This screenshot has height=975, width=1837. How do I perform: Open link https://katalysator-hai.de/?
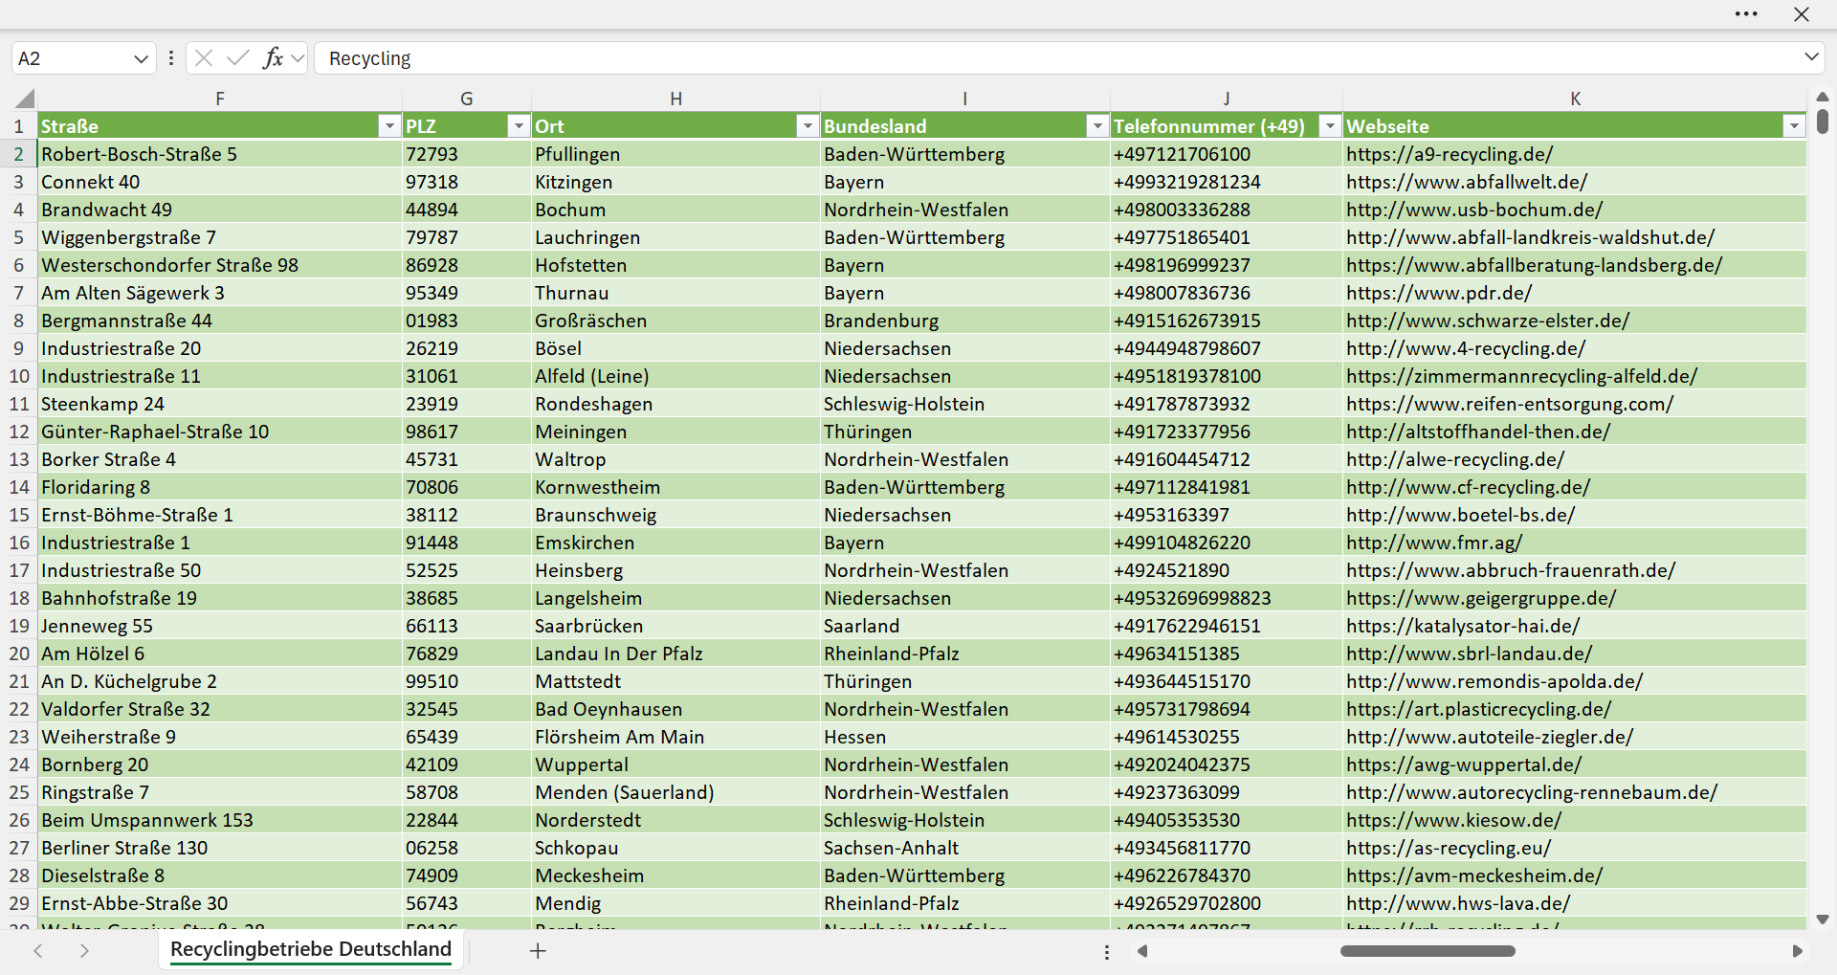pyautogui.click(x=1463, y=626)
